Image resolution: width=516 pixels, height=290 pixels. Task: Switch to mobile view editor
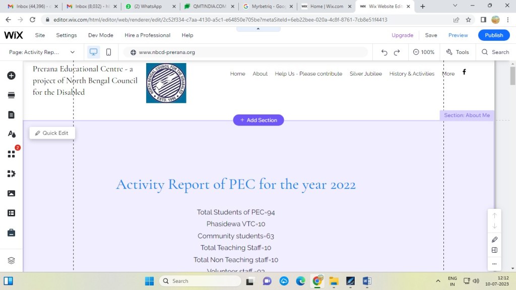tap(108, 52)
